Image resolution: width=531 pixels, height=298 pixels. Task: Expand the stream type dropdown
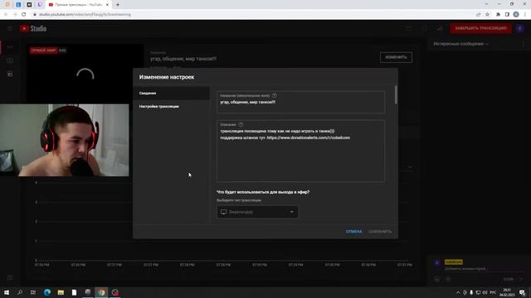[x=258, y=212]
